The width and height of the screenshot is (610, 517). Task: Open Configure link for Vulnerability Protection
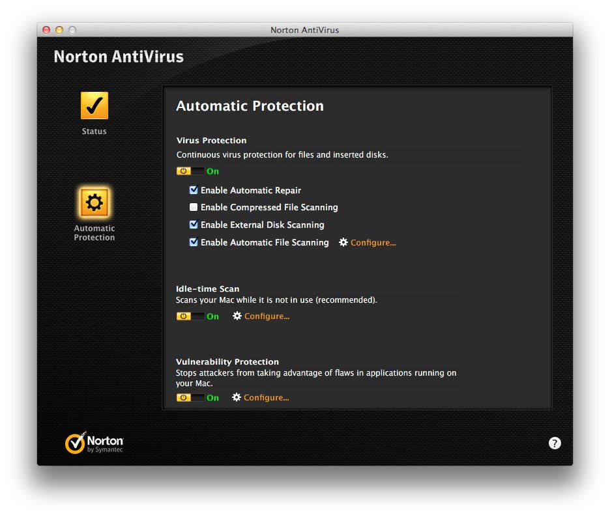[x=266, y=398]
